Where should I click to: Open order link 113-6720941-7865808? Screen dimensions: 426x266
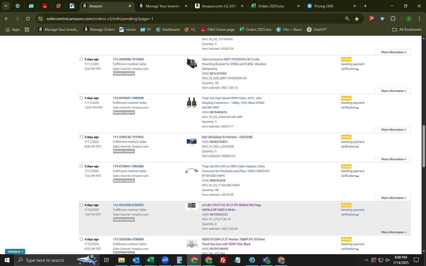128,166
